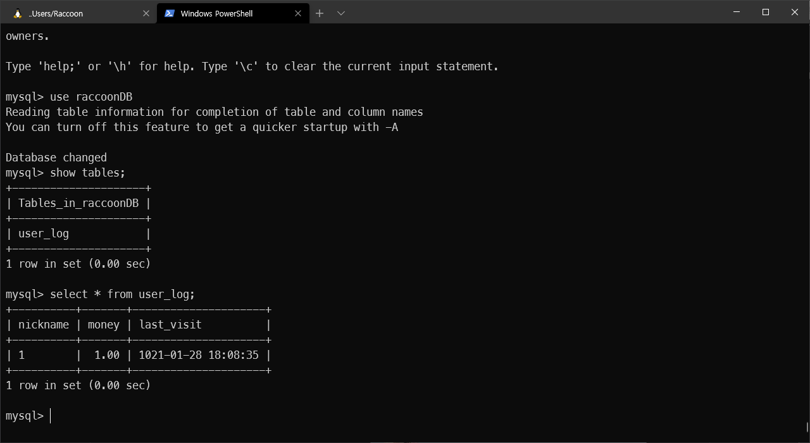Click the 'owners.' text line
Screen dimensions: 810x443
(28, 36)
